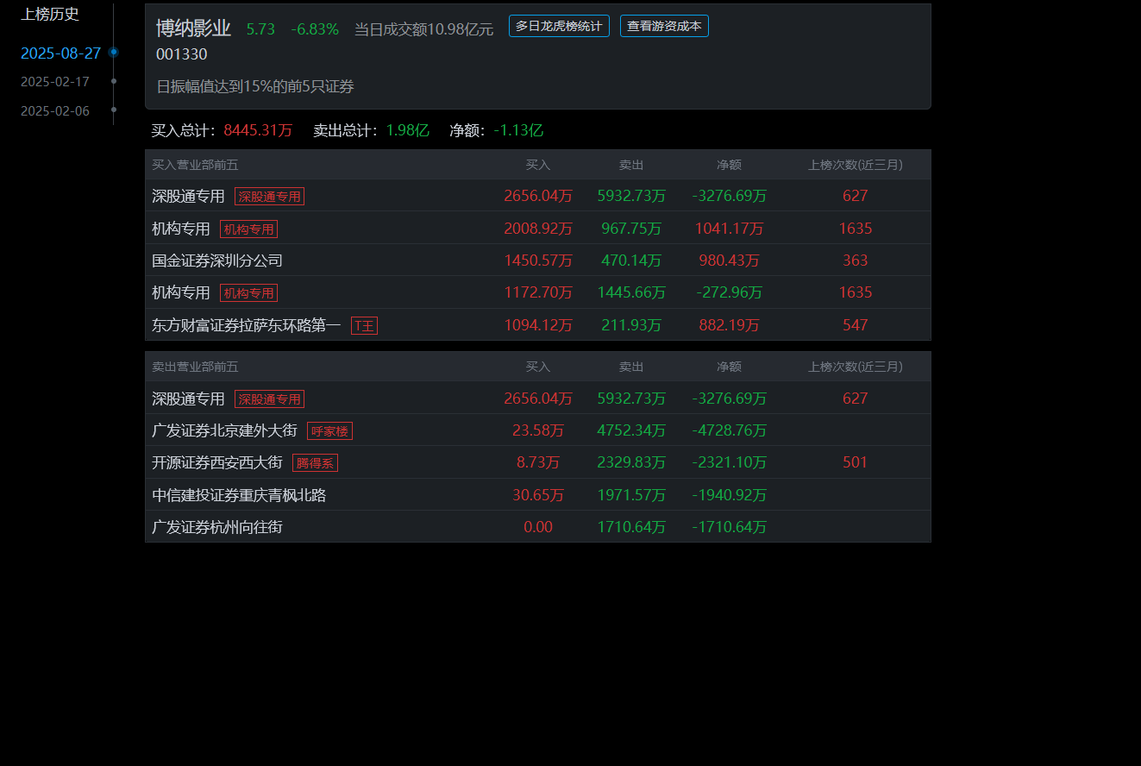Click 1041.17万 net value
Screen dimensions: 1141x766
click(x=729, y=229)
